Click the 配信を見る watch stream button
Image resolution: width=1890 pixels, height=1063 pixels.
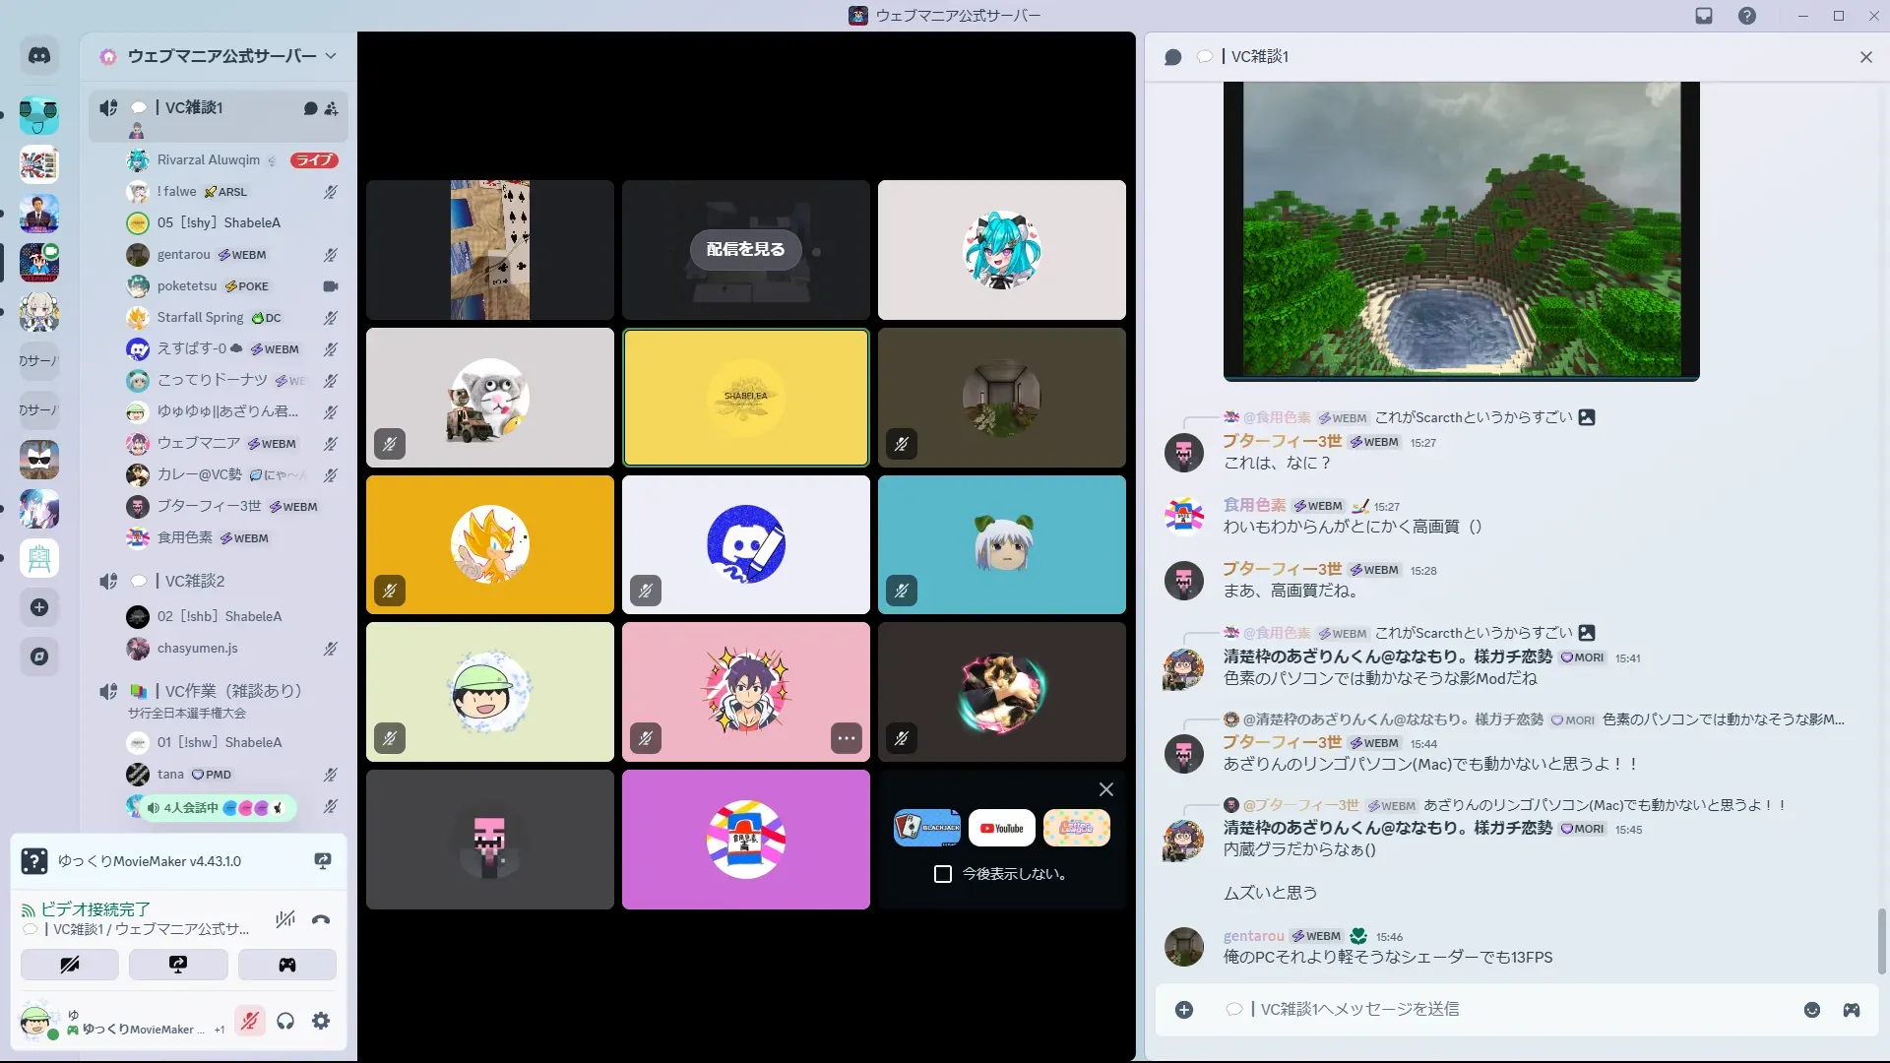click(745, 249)
